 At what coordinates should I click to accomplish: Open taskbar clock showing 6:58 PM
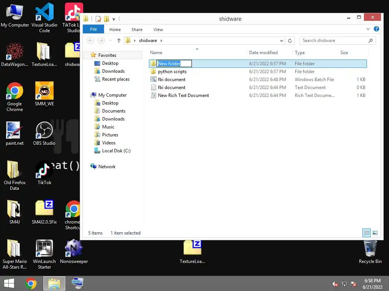(x=372, y=283)
